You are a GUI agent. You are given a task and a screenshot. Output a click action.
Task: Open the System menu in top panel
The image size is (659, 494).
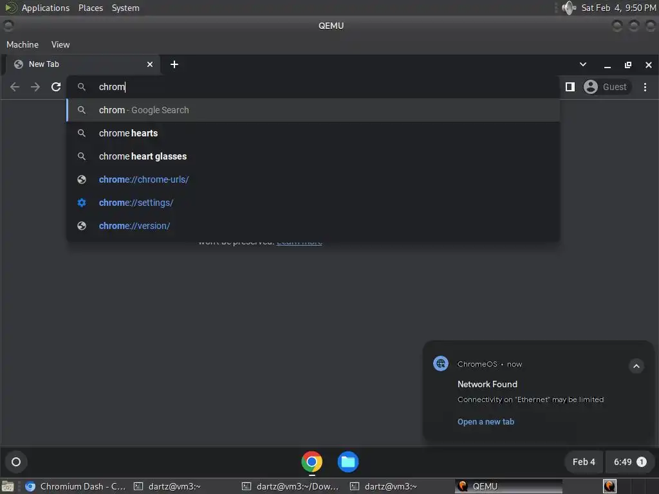point(125,8)
